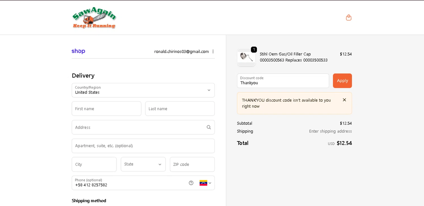Click the SawAgain store logo
The width and height of the screenshot is (424, 206).
click(94, 17)
